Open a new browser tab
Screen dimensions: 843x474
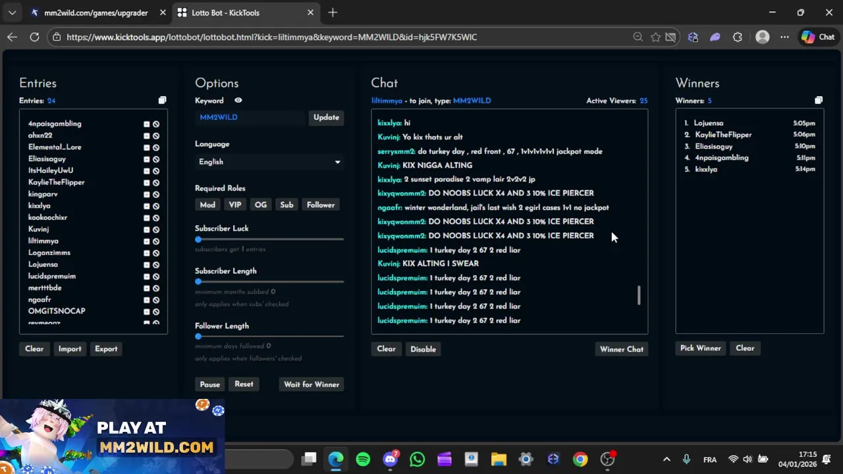click(333, 13)
